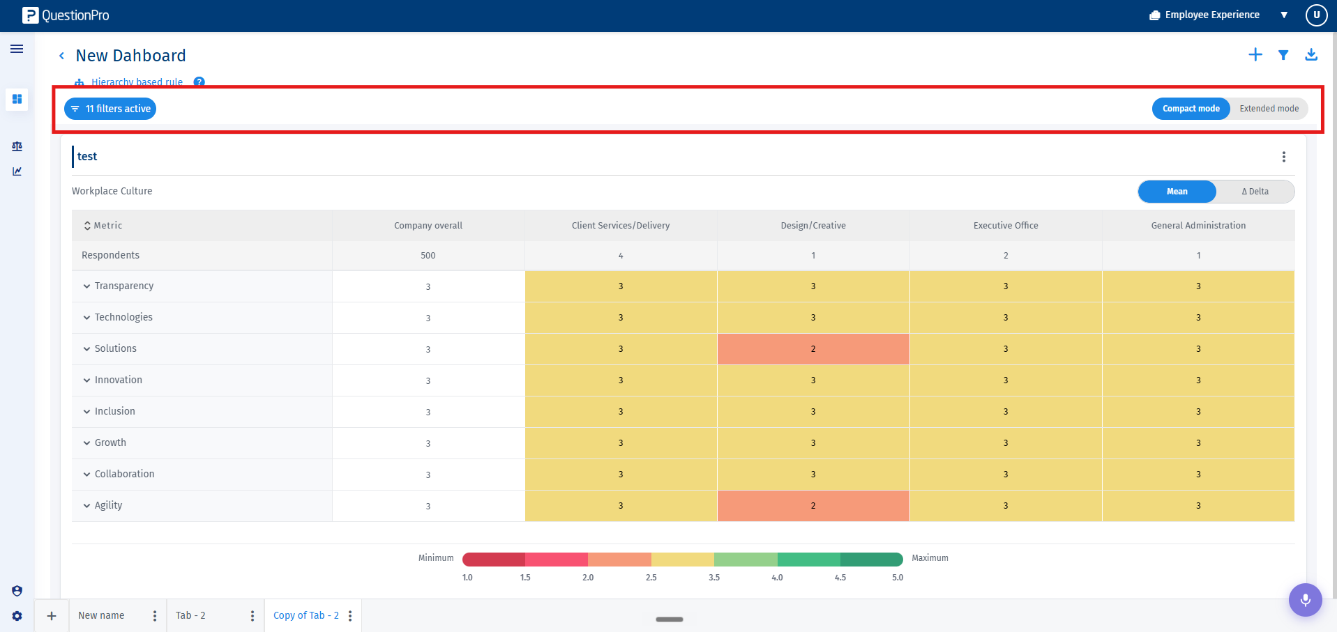Expand the Collaboration row
The image size is (1337, 632).
pyautogui.click(x=87, y=475)
